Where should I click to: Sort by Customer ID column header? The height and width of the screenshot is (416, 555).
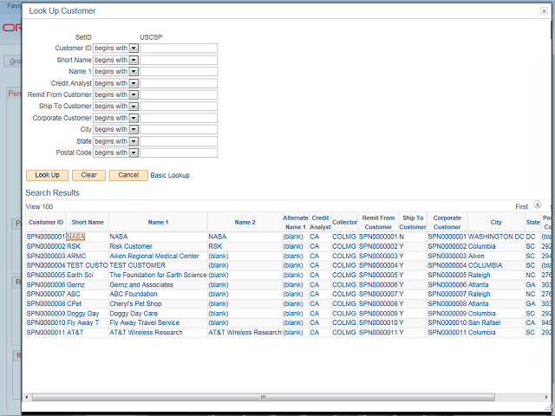[46, 223]
